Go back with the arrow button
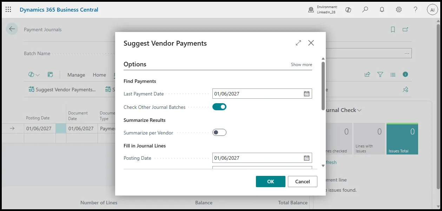442x211 pixels. [x=12, y=29]
